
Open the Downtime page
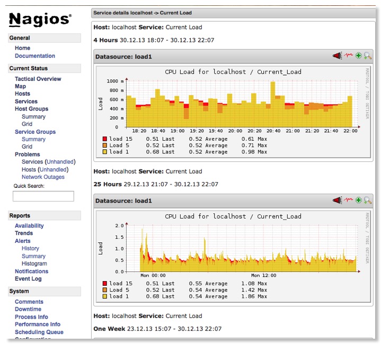tap(28, 309)
